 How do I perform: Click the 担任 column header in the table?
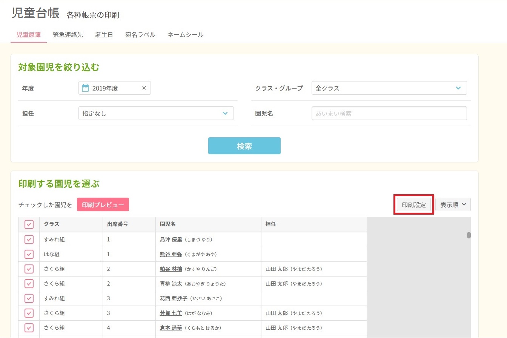pyautogui.click(x=314, y=224)
